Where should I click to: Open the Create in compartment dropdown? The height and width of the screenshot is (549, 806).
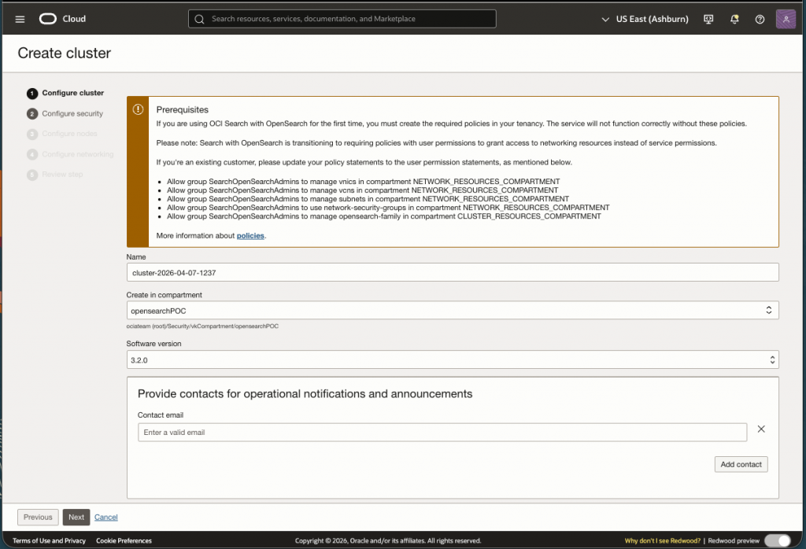click(x=453, y=311)
